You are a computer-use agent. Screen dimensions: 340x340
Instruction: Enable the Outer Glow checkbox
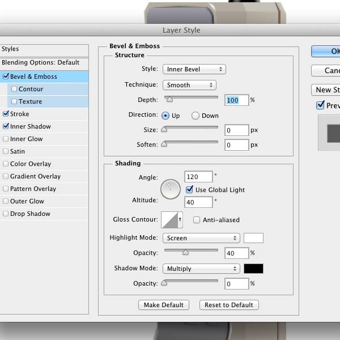pyautogui.click(x=6, y=201)
